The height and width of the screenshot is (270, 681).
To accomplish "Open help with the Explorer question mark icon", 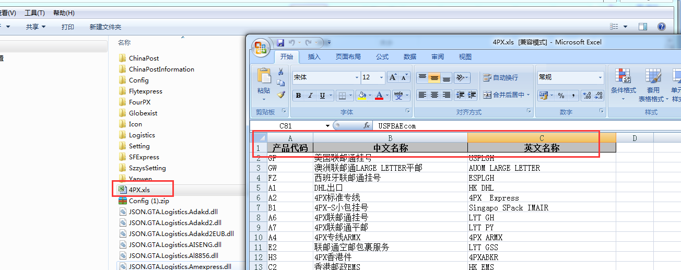I will (661, 27).
